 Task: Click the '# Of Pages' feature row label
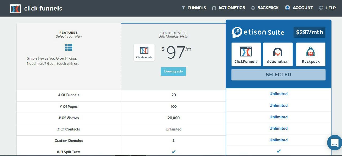tap(69, 107)
